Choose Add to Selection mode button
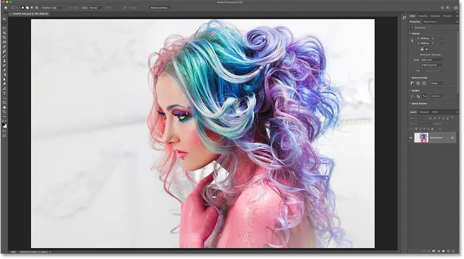Viewport: 464px width, 259px height. pos(27,7)
